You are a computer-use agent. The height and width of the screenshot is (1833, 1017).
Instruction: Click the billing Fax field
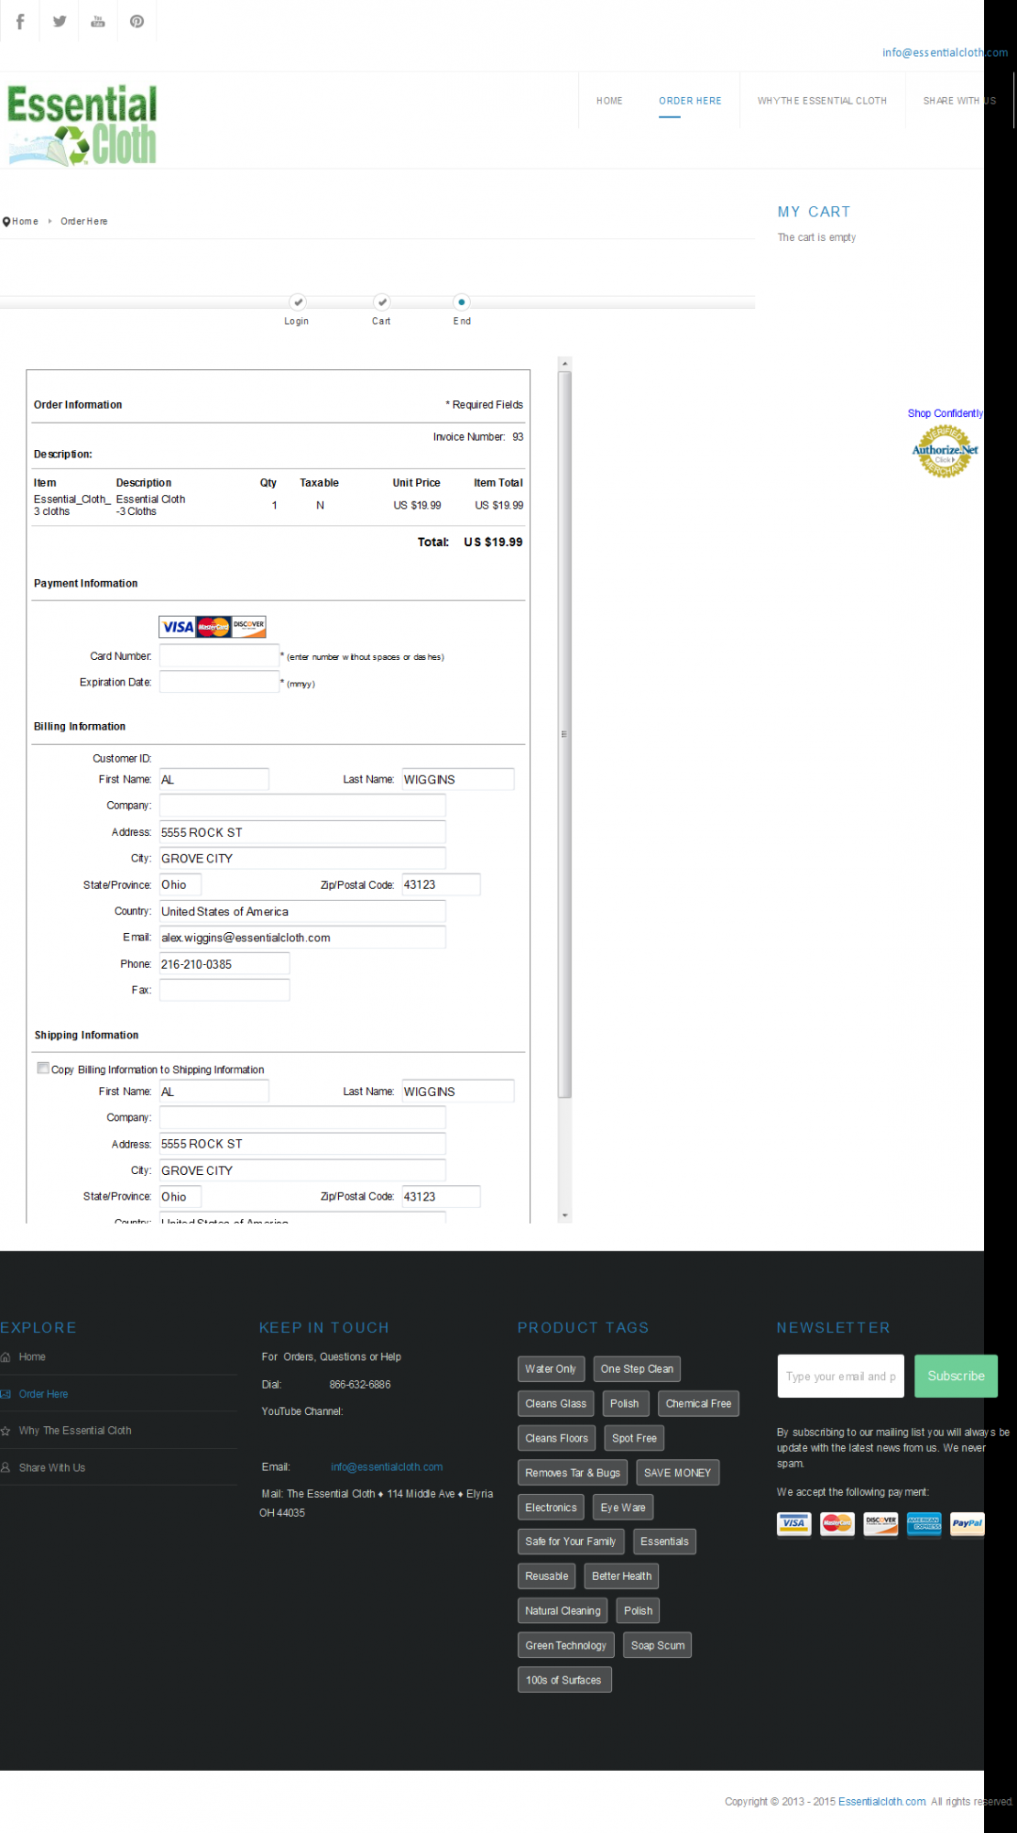224,990
